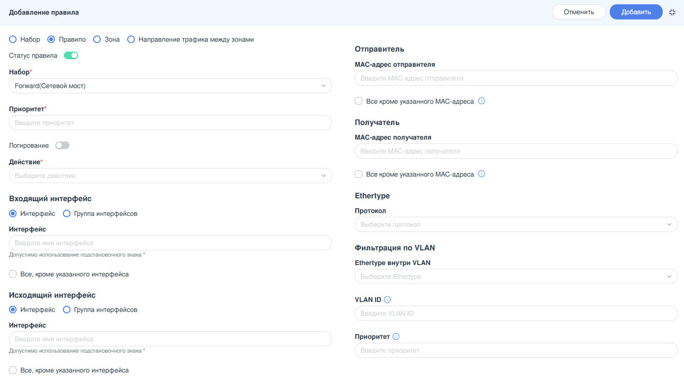The width and height of the screenshot is (684, 390).
Task: Expand the Действие dropdown
Action: pyautogui.click(x=170, y=176)
